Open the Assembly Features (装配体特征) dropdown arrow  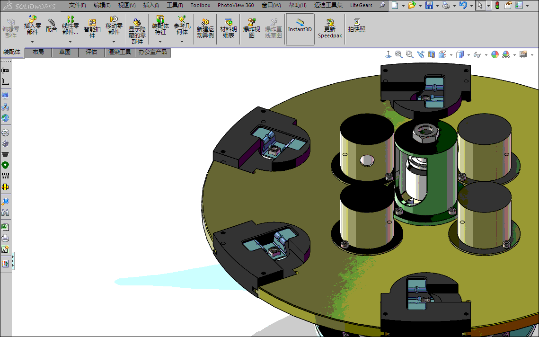click(x=160, y=42)
